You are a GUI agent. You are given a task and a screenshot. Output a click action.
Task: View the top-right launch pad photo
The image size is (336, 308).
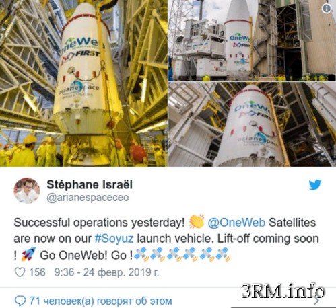point(253,40)
